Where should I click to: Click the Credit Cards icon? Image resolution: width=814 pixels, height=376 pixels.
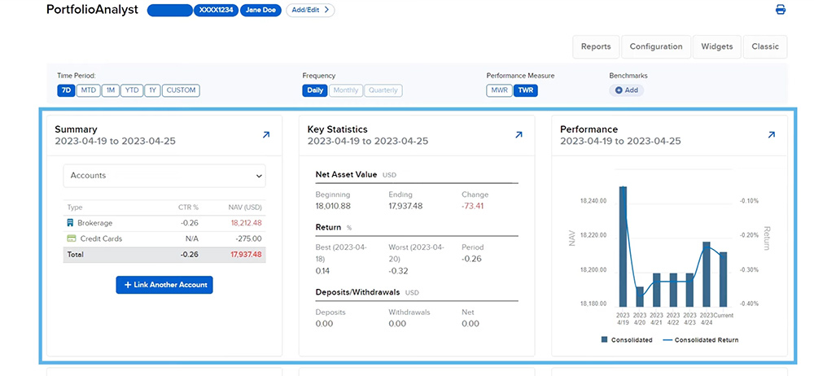71,238
